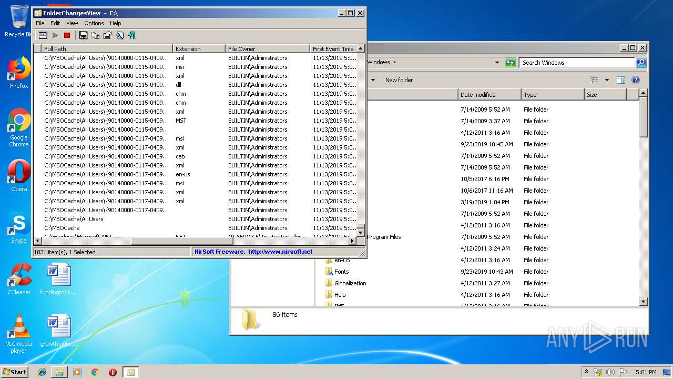Sort by the Full Path column header
Screen dimensions: 673x379
(x=107, y=49)
